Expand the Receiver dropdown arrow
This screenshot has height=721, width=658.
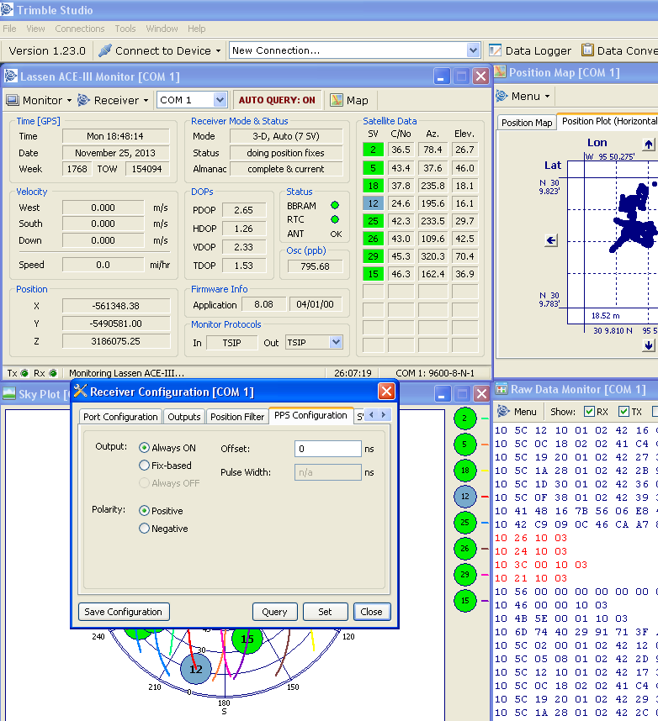click(x=146, y=100)
